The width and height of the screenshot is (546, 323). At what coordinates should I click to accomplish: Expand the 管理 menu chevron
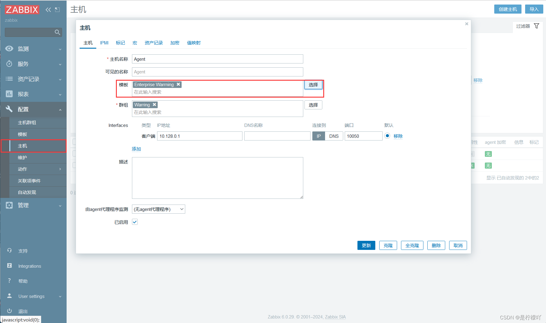point(60,206)
